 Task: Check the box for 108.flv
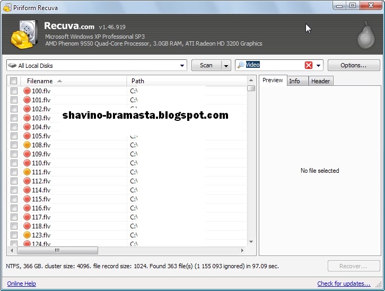click(x=14, y=145)
